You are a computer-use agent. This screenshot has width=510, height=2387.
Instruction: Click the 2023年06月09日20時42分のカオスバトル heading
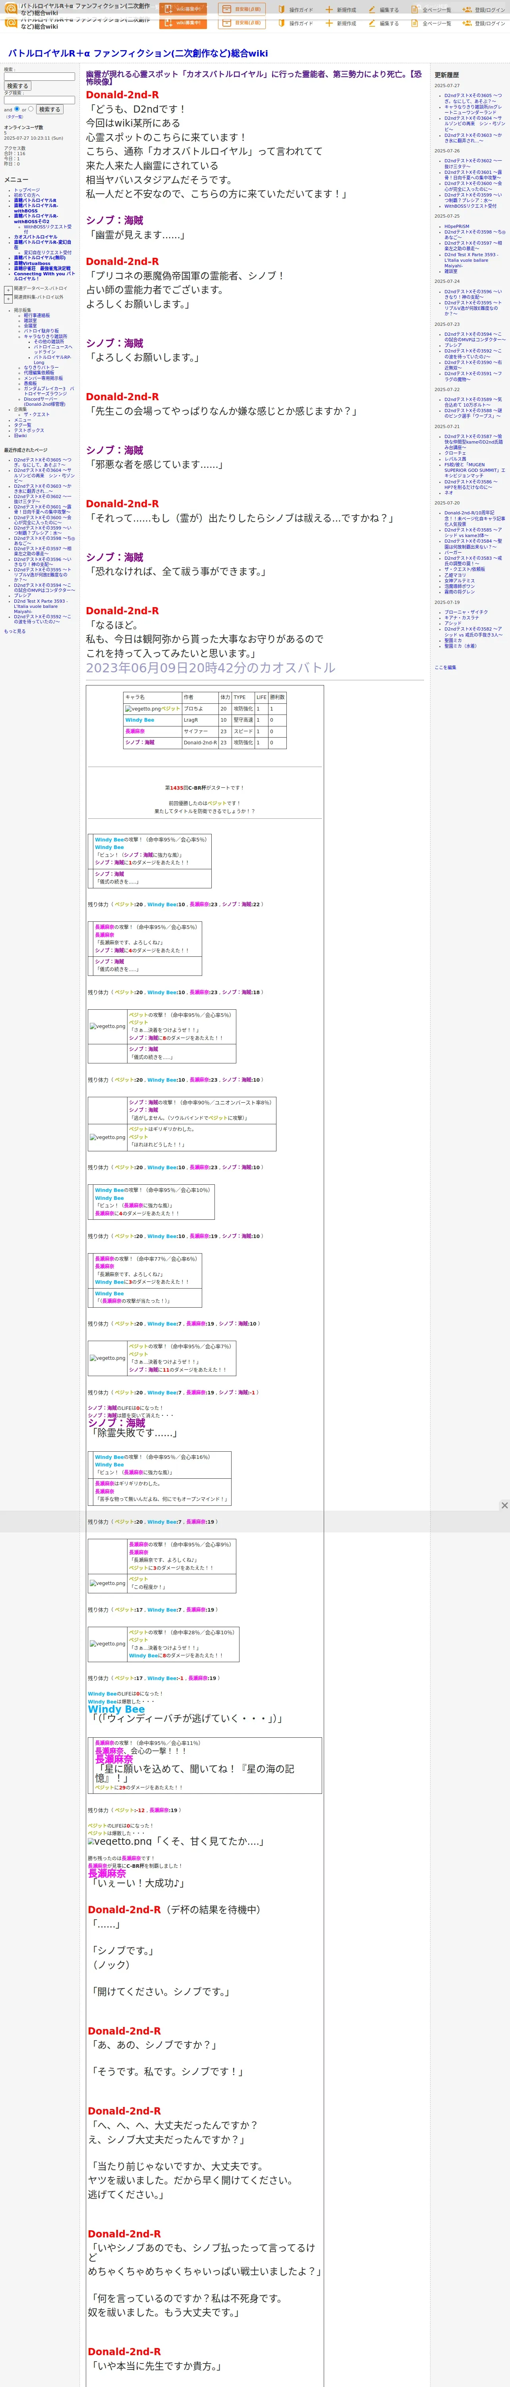pyautogui.click(x=210, y=667)
